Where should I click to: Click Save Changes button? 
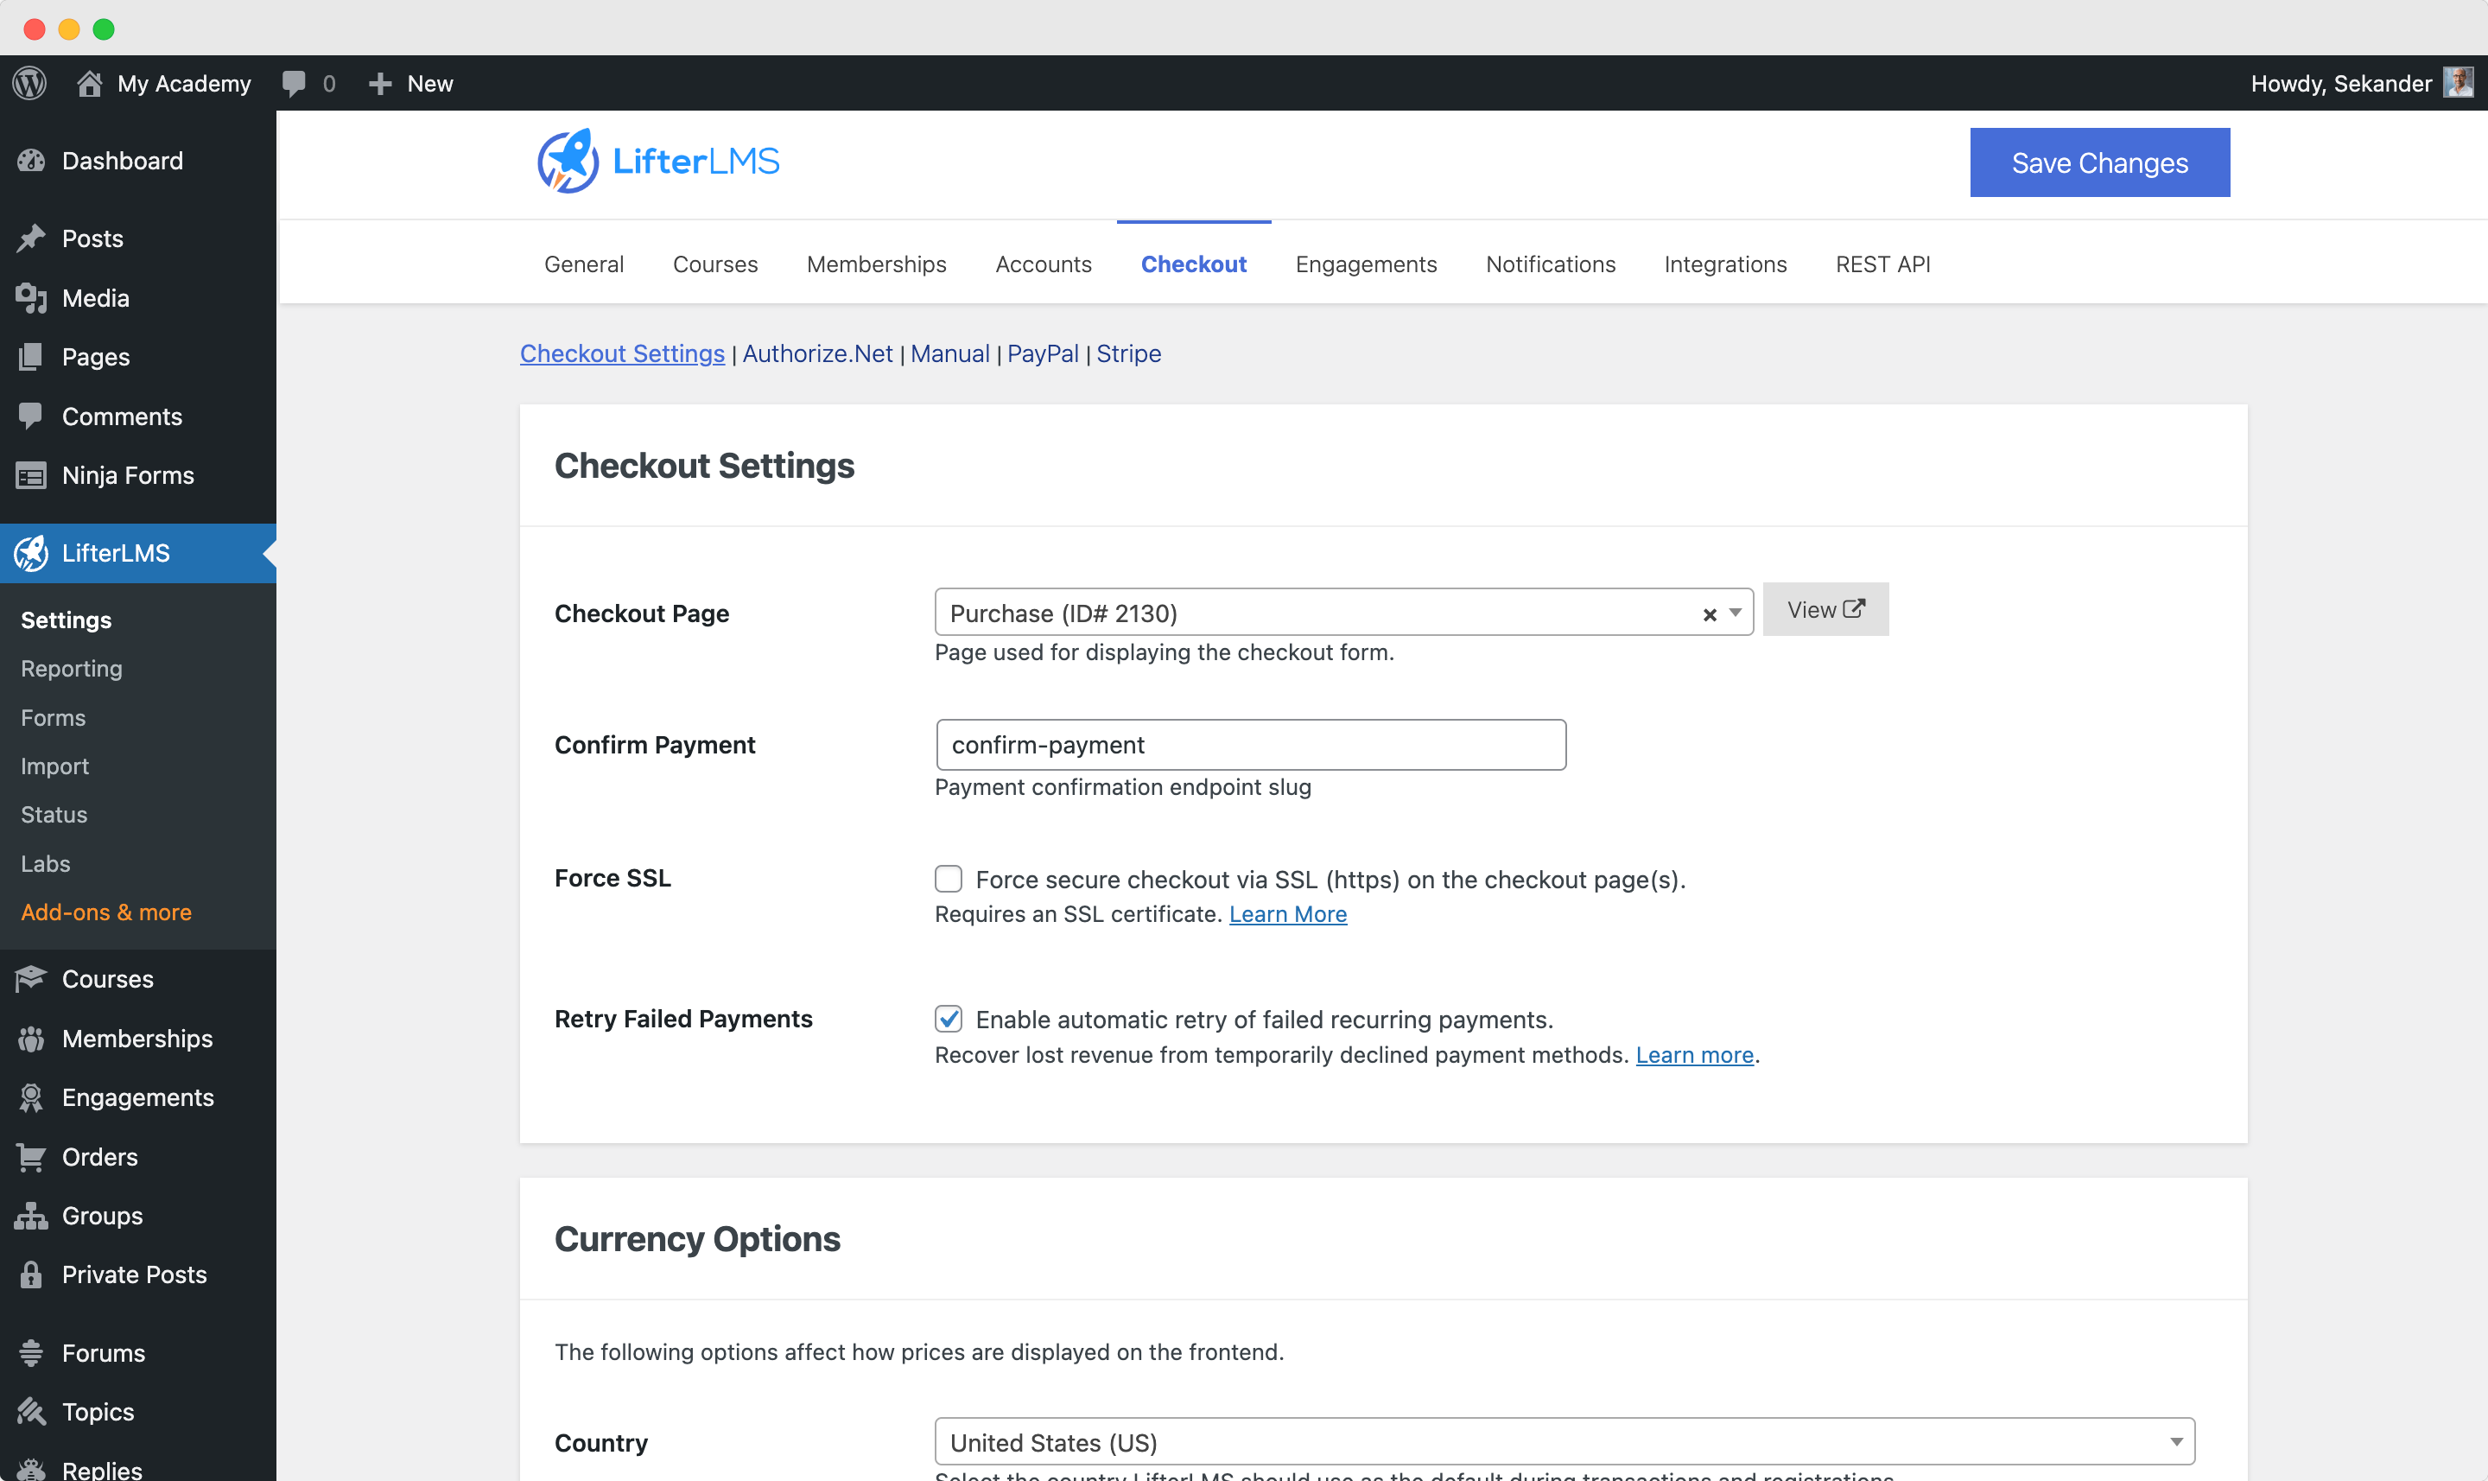pyautogui.click(x=2100, y=162)
